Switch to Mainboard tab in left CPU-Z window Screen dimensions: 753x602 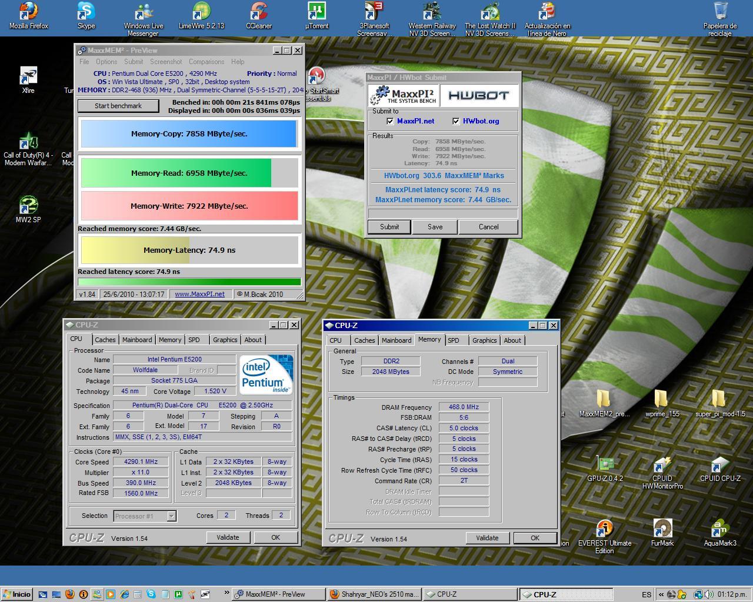(x=137, y=340)
